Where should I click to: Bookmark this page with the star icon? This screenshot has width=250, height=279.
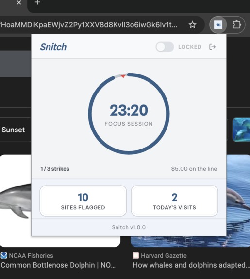tap(193, 25)
